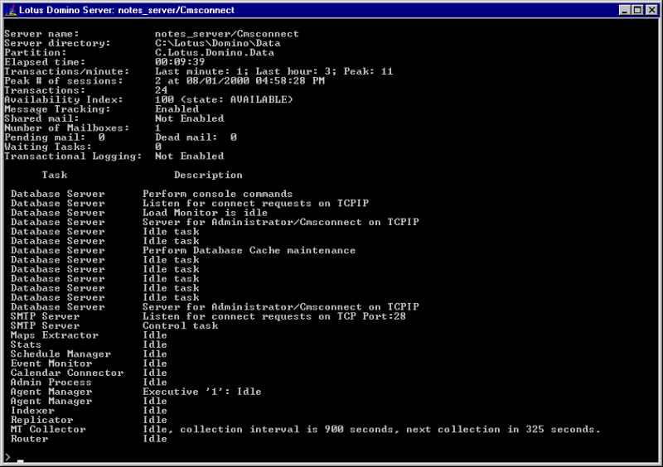Click partition value 'C.Lotus.Domino.Data'
The height and width of the screenshot is (467, 663).
pos(215,53)
